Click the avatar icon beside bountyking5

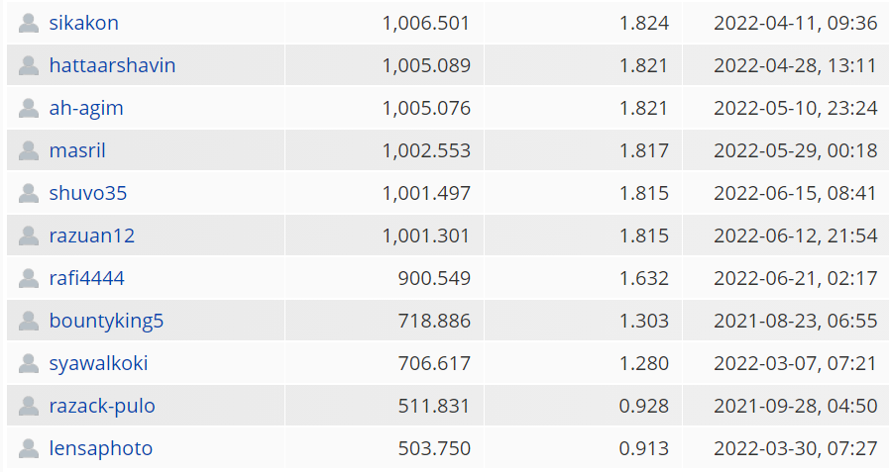(x=29, y=321)
